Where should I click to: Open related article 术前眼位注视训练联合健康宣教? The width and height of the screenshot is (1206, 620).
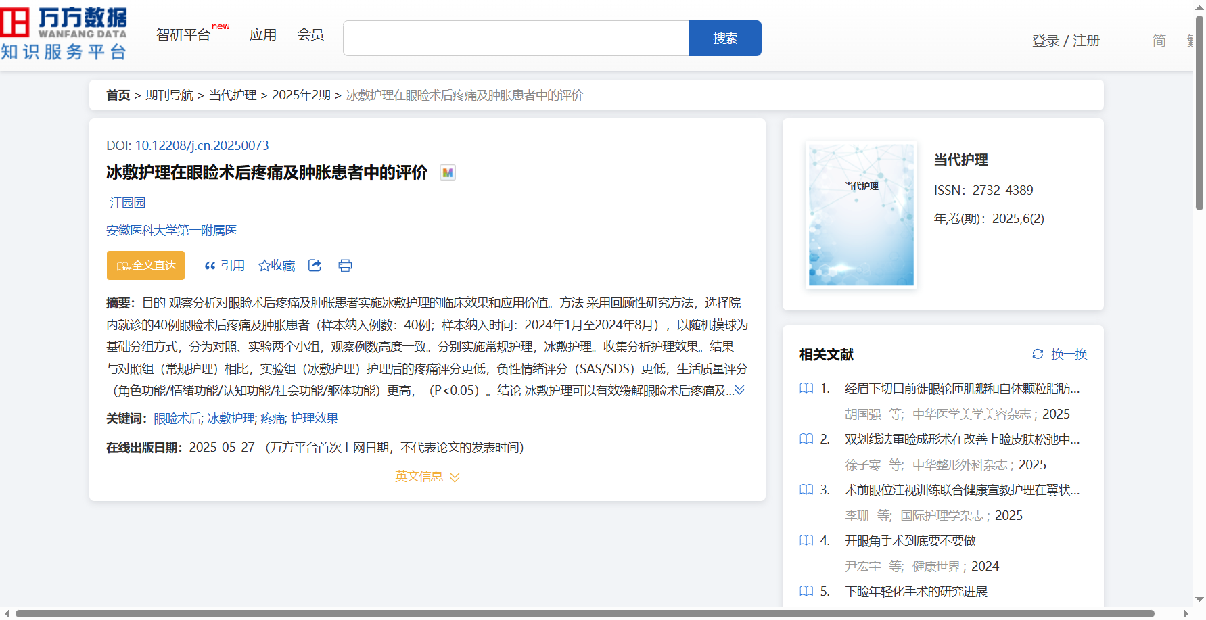pos(963,490)
